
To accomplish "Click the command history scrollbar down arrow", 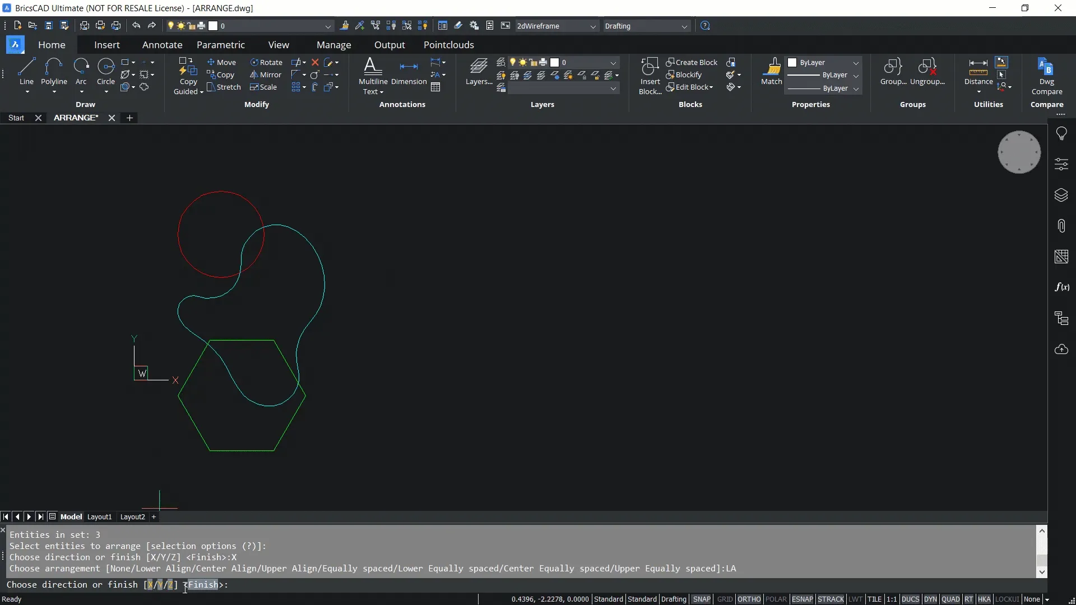I will (1042, 572).
